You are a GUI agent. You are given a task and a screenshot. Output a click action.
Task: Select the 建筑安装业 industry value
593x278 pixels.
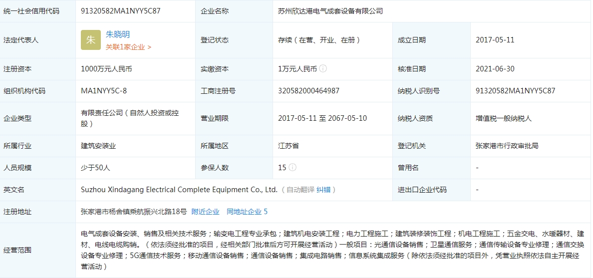98,146
